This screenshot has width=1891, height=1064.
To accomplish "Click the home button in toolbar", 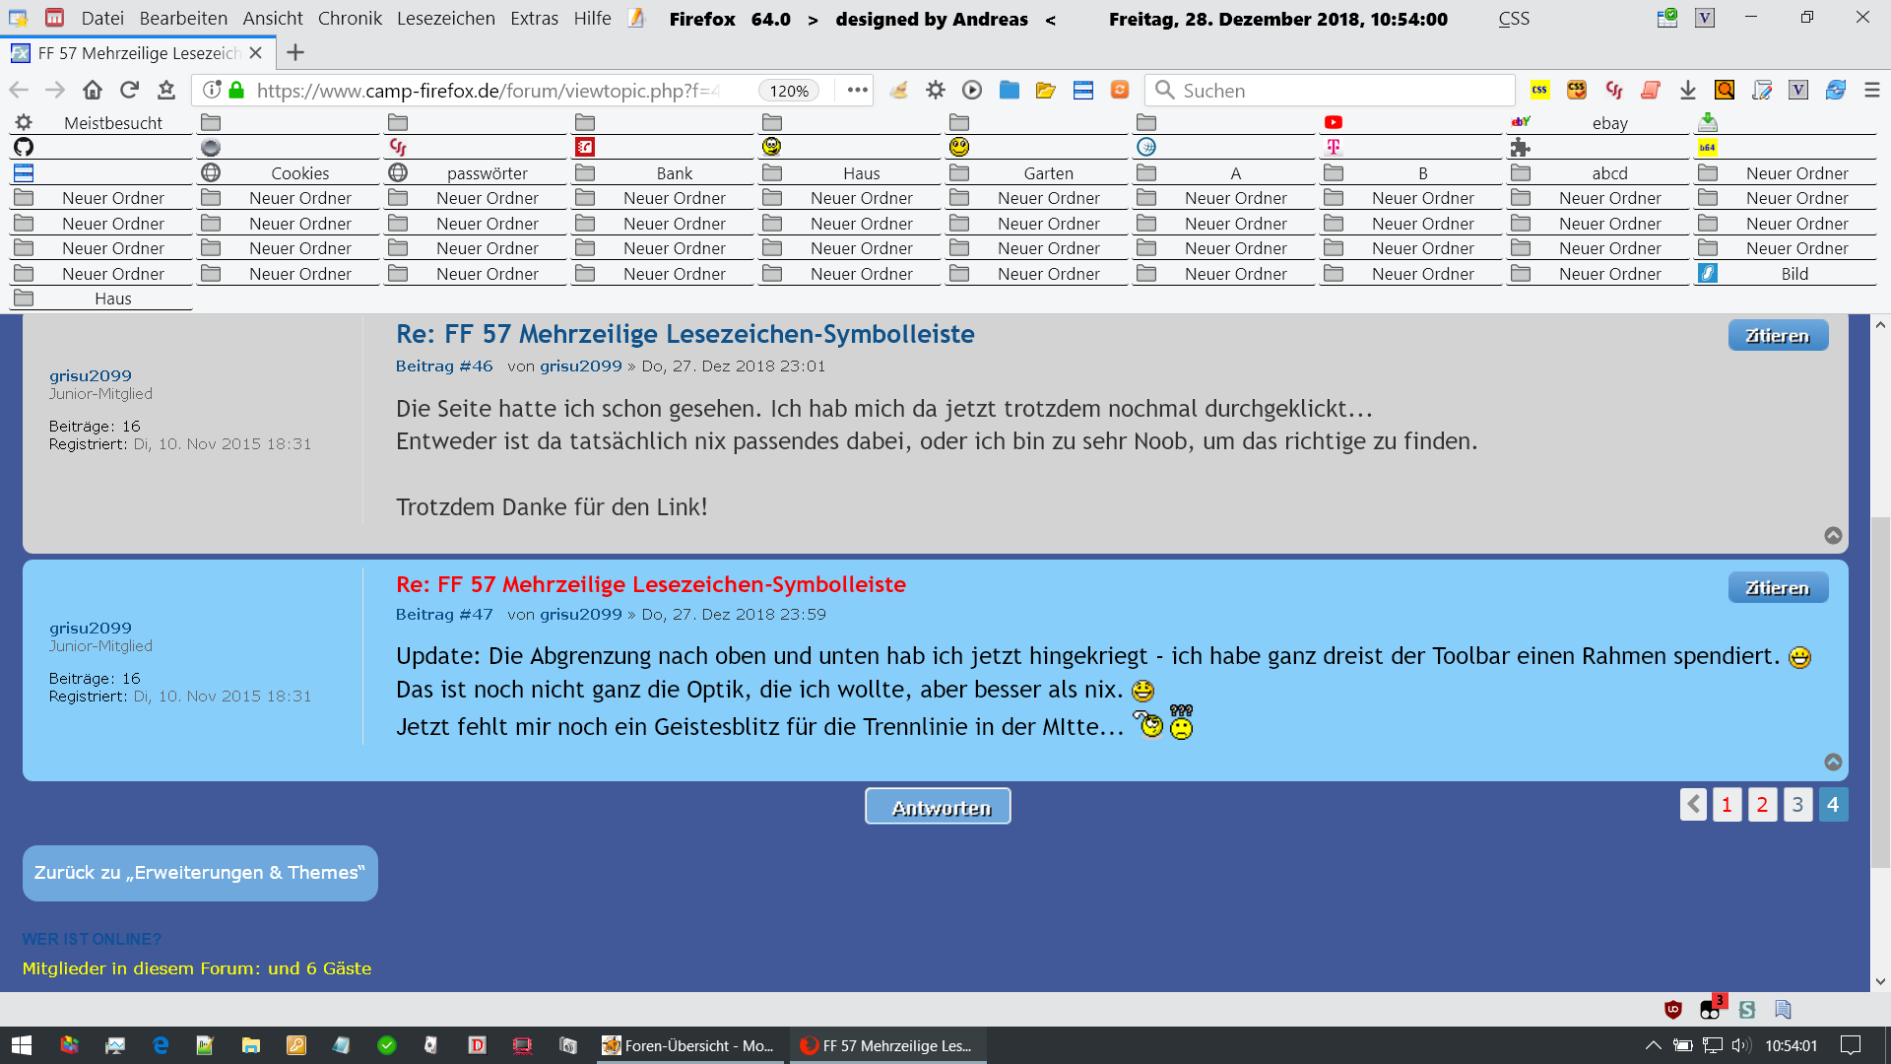I will (x=93, y=90).
